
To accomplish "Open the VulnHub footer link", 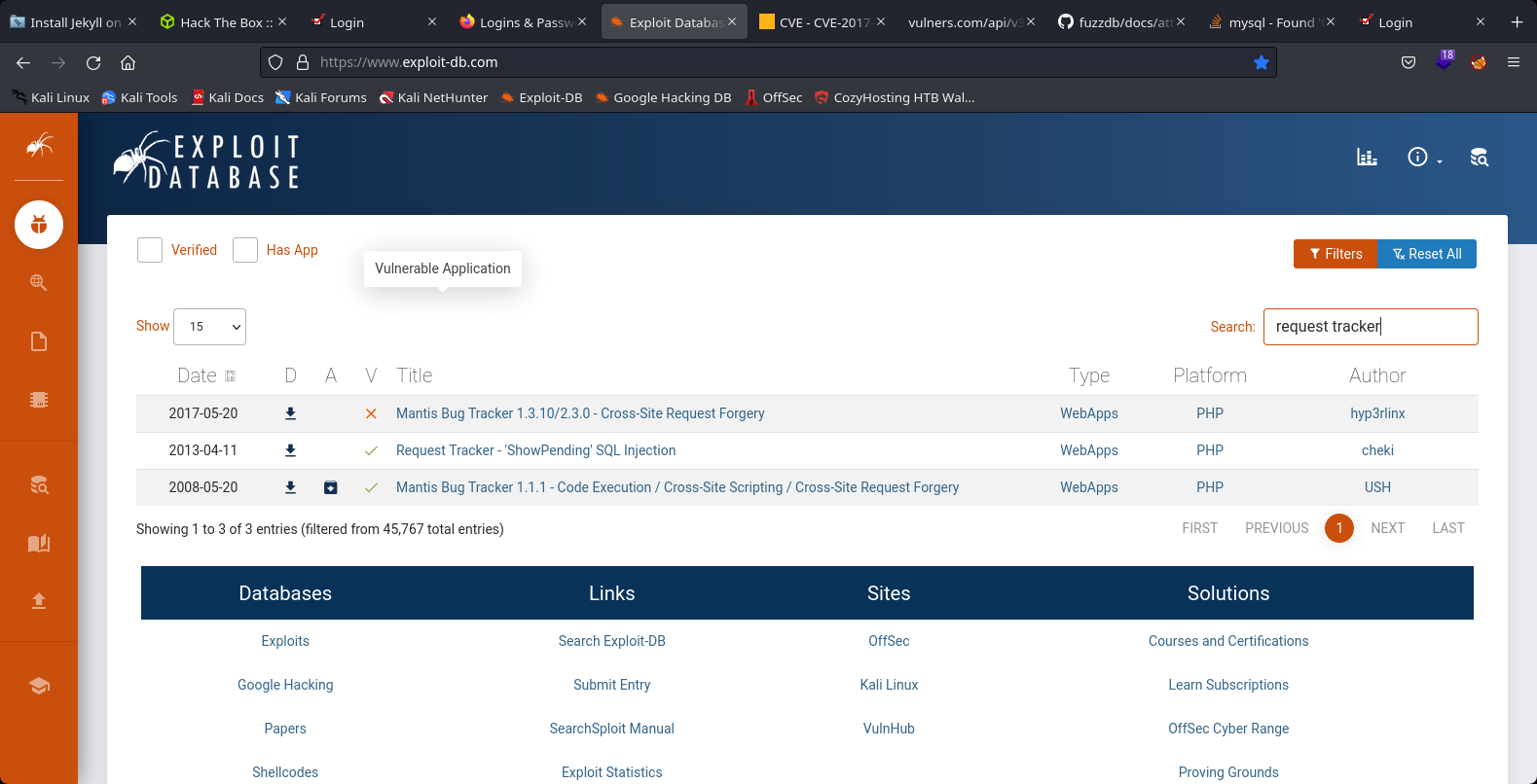I will (x=889, y=729).
